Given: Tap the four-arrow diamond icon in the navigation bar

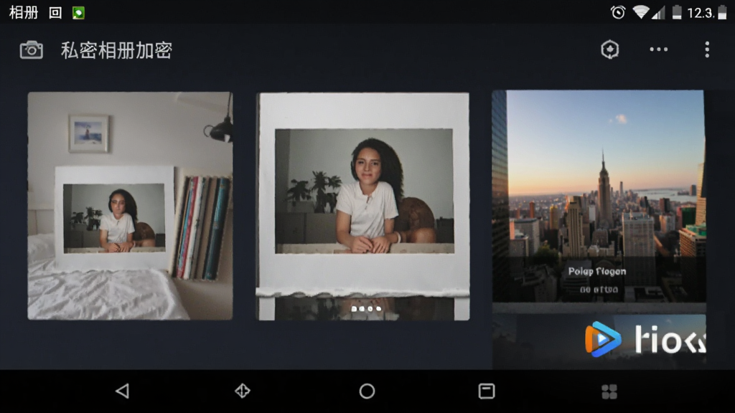Looking at the screenshot, I should 243,391.
